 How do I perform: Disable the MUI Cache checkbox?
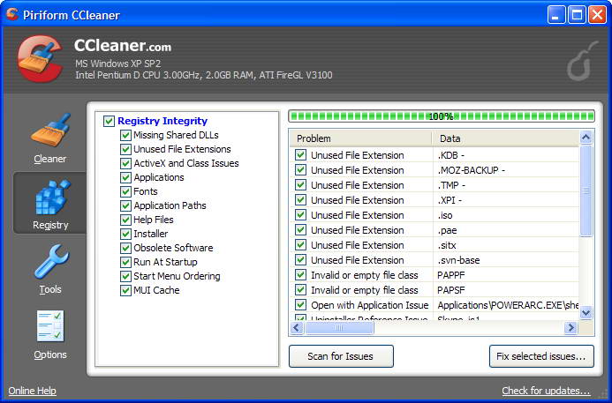(x=125, y=290)
